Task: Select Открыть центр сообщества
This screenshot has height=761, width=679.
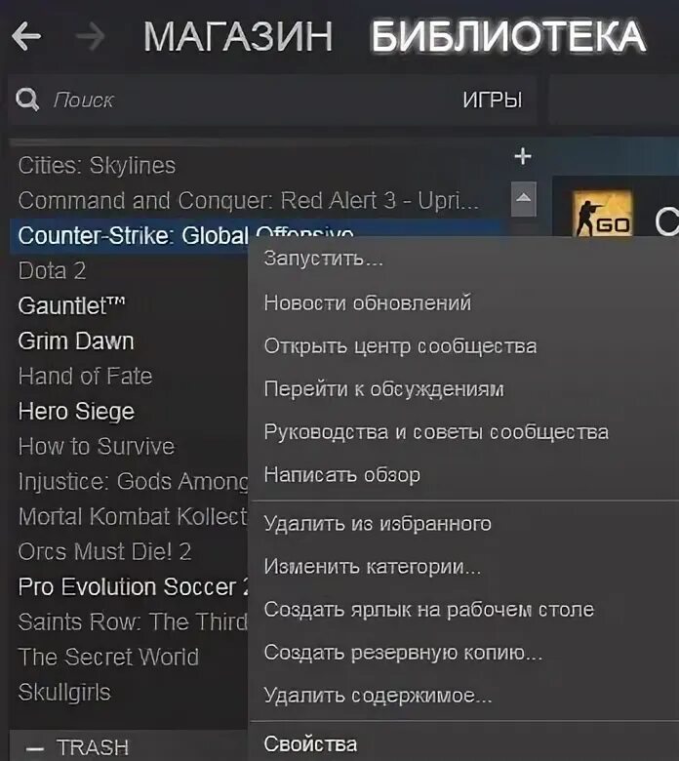Action: 400,346
